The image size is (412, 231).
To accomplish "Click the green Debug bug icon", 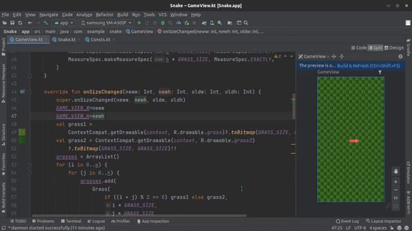I will [x=163, y=23].
